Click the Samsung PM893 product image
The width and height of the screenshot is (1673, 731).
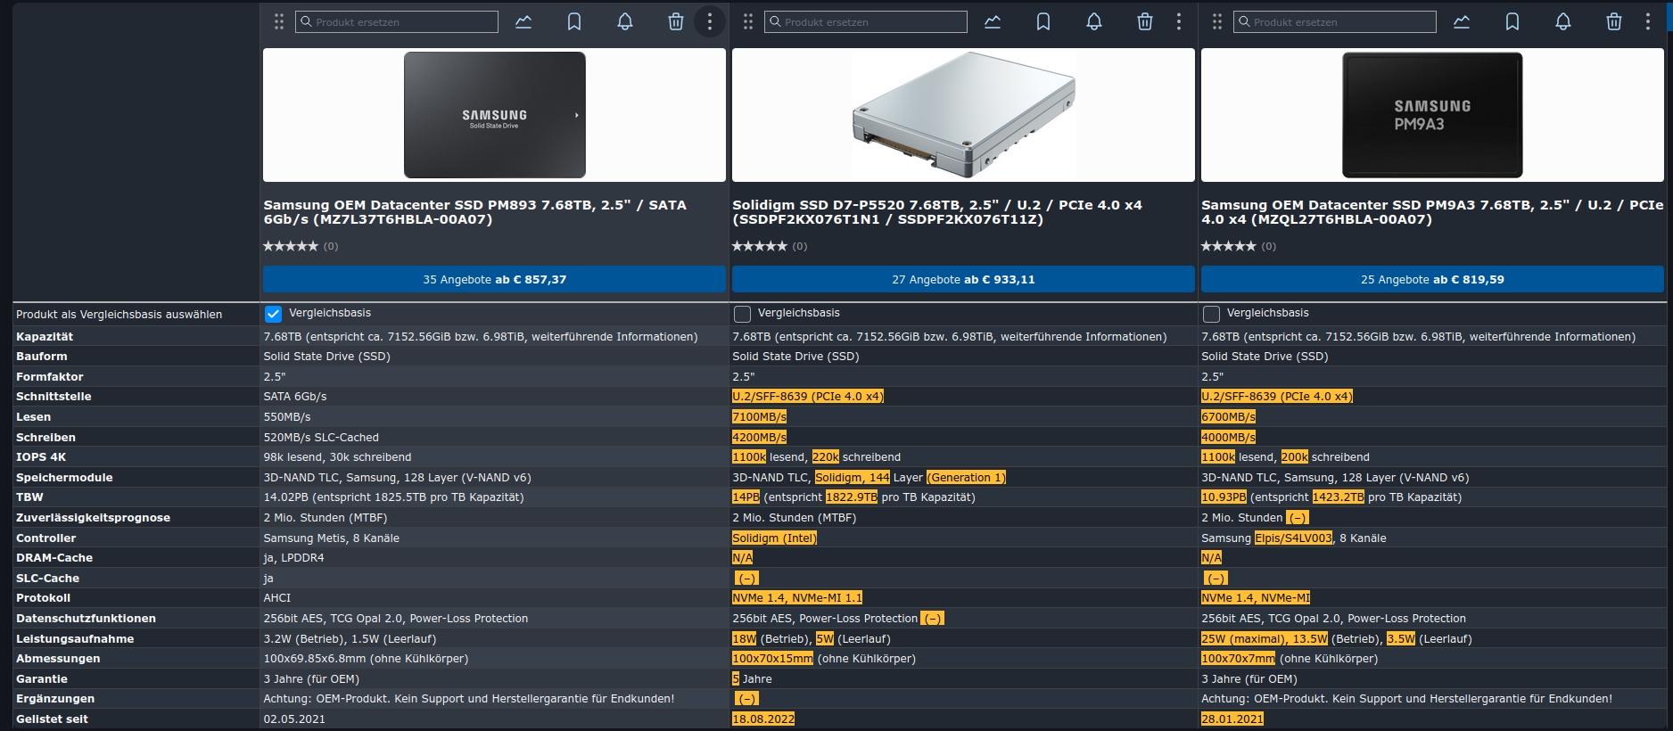[494, 115]
